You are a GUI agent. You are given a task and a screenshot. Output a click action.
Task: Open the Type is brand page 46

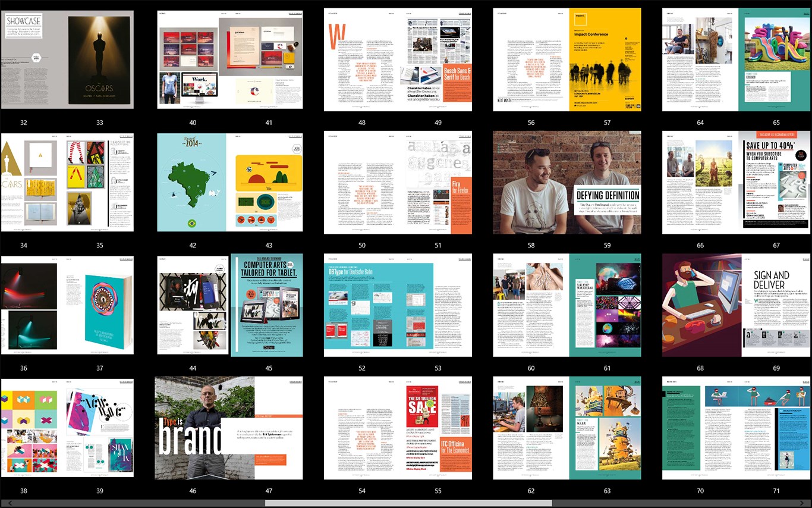pyautogui.click(x=204, y=428)
